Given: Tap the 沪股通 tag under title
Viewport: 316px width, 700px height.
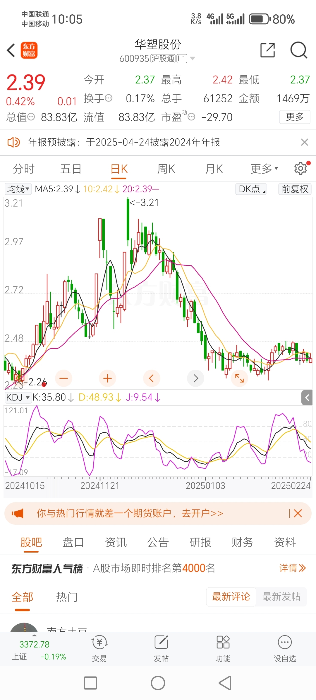Looking at the screenshot, I should point(163,59).
